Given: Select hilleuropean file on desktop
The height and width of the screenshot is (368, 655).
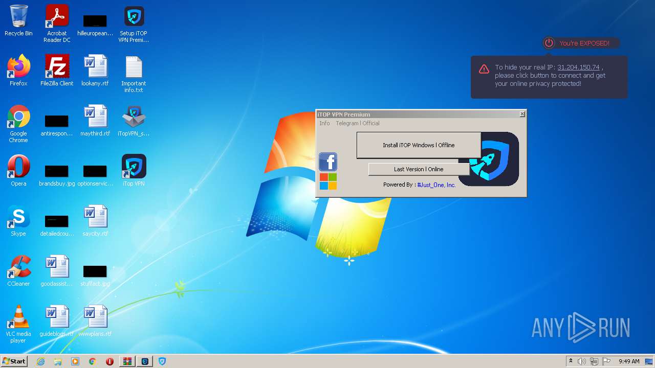Looking at the screenshot, I should (95, 25).
